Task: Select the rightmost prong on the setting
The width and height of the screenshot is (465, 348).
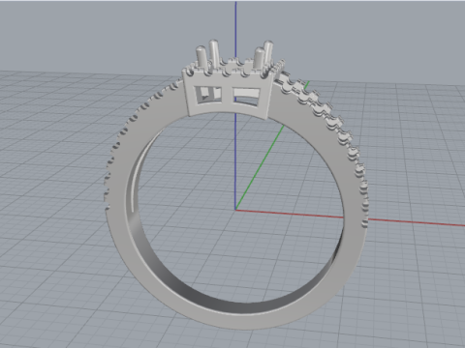Action: point(268,51)
